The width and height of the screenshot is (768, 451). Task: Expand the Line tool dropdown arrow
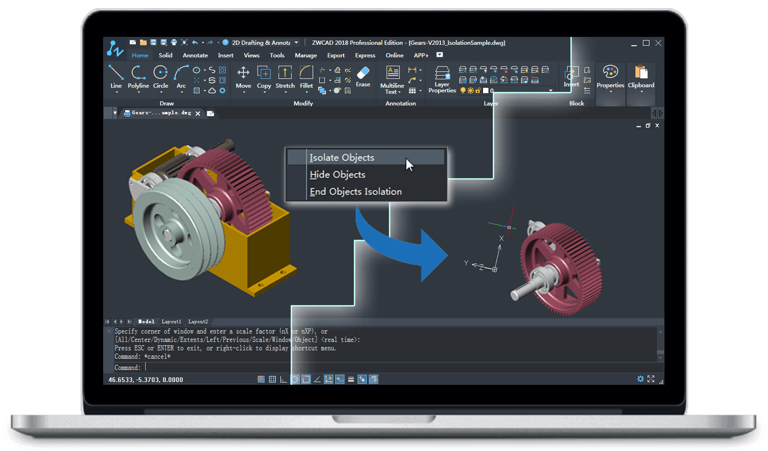[x=116, y=92]
